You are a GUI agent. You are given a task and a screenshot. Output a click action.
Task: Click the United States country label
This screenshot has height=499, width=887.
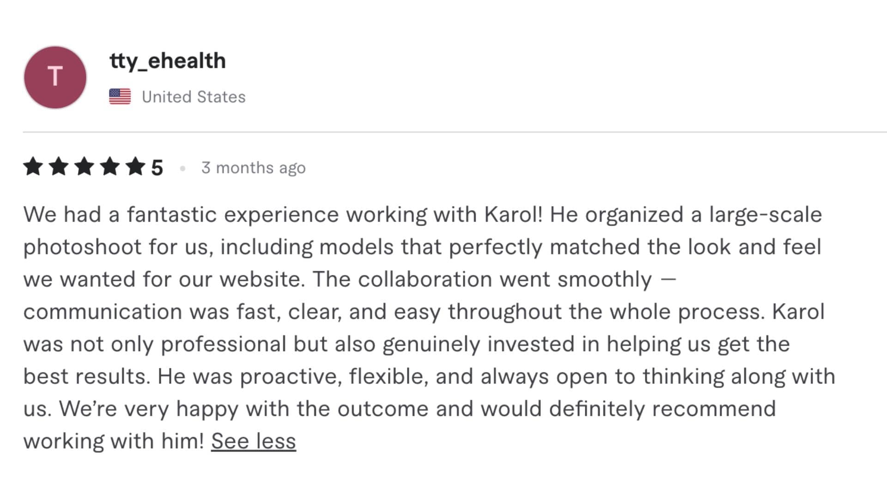click(x=194, y=97)
